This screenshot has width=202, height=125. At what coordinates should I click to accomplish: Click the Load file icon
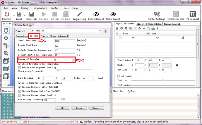coord(19,14)
